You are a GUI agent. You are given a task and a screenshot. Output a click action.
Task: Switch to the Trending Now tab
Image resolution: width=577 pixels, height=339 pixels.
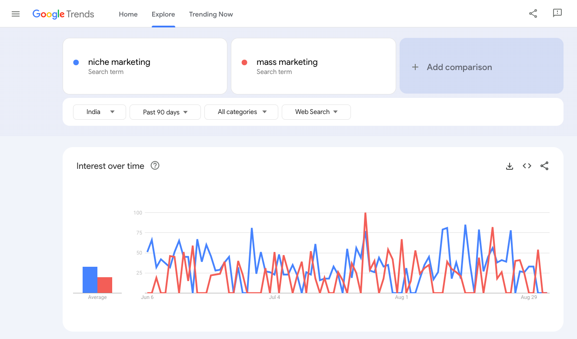point(211,14)
